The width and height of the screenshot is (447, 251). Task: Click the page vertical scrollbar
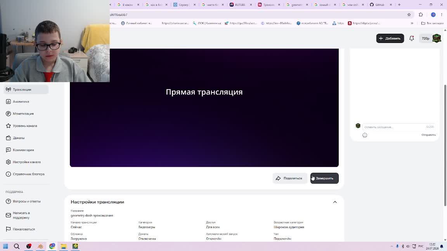point(445,145)
